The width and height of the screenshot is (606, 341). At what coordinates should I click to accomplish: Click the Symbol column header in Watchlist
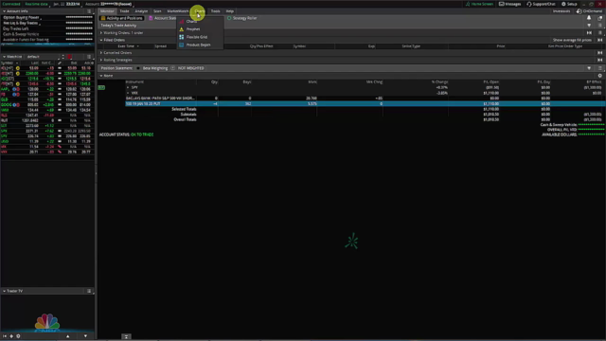pyautogui.click(x=7, y=63)
